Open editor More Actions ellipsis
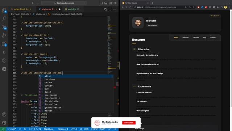 [x=115, y=9]
